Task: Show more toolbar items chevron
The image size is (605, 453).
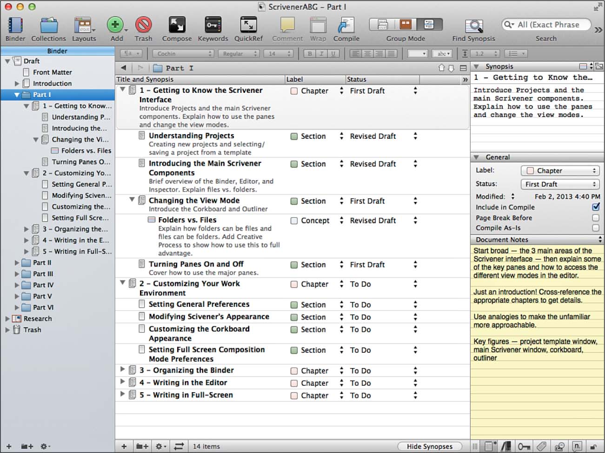Action: [598, 30]
